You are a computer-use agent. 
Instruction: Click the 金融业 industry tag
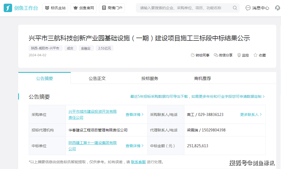point(86,48)
